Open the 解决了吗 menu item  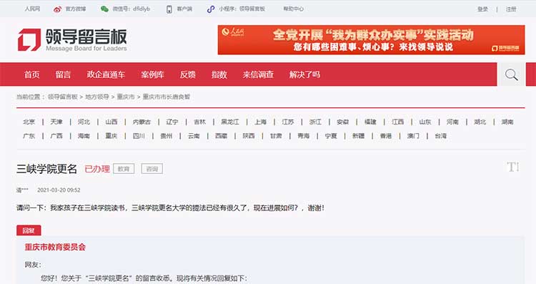(304, 74)
